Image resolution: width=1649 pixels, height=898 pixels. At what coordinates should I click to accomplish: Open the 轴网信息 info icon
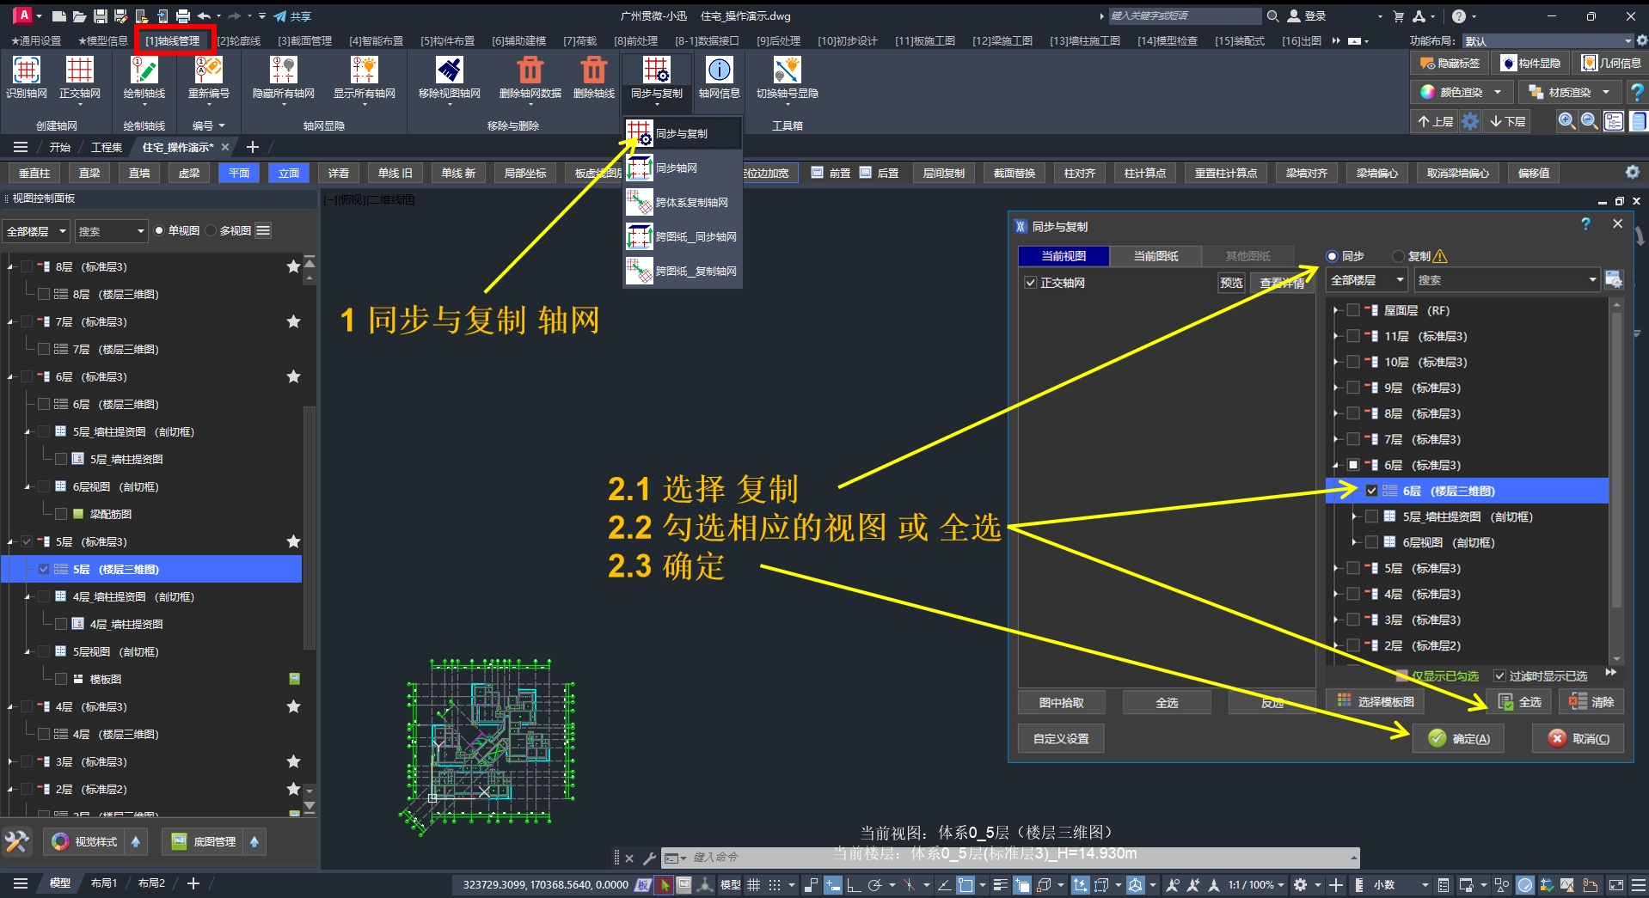tap(720, 70)
